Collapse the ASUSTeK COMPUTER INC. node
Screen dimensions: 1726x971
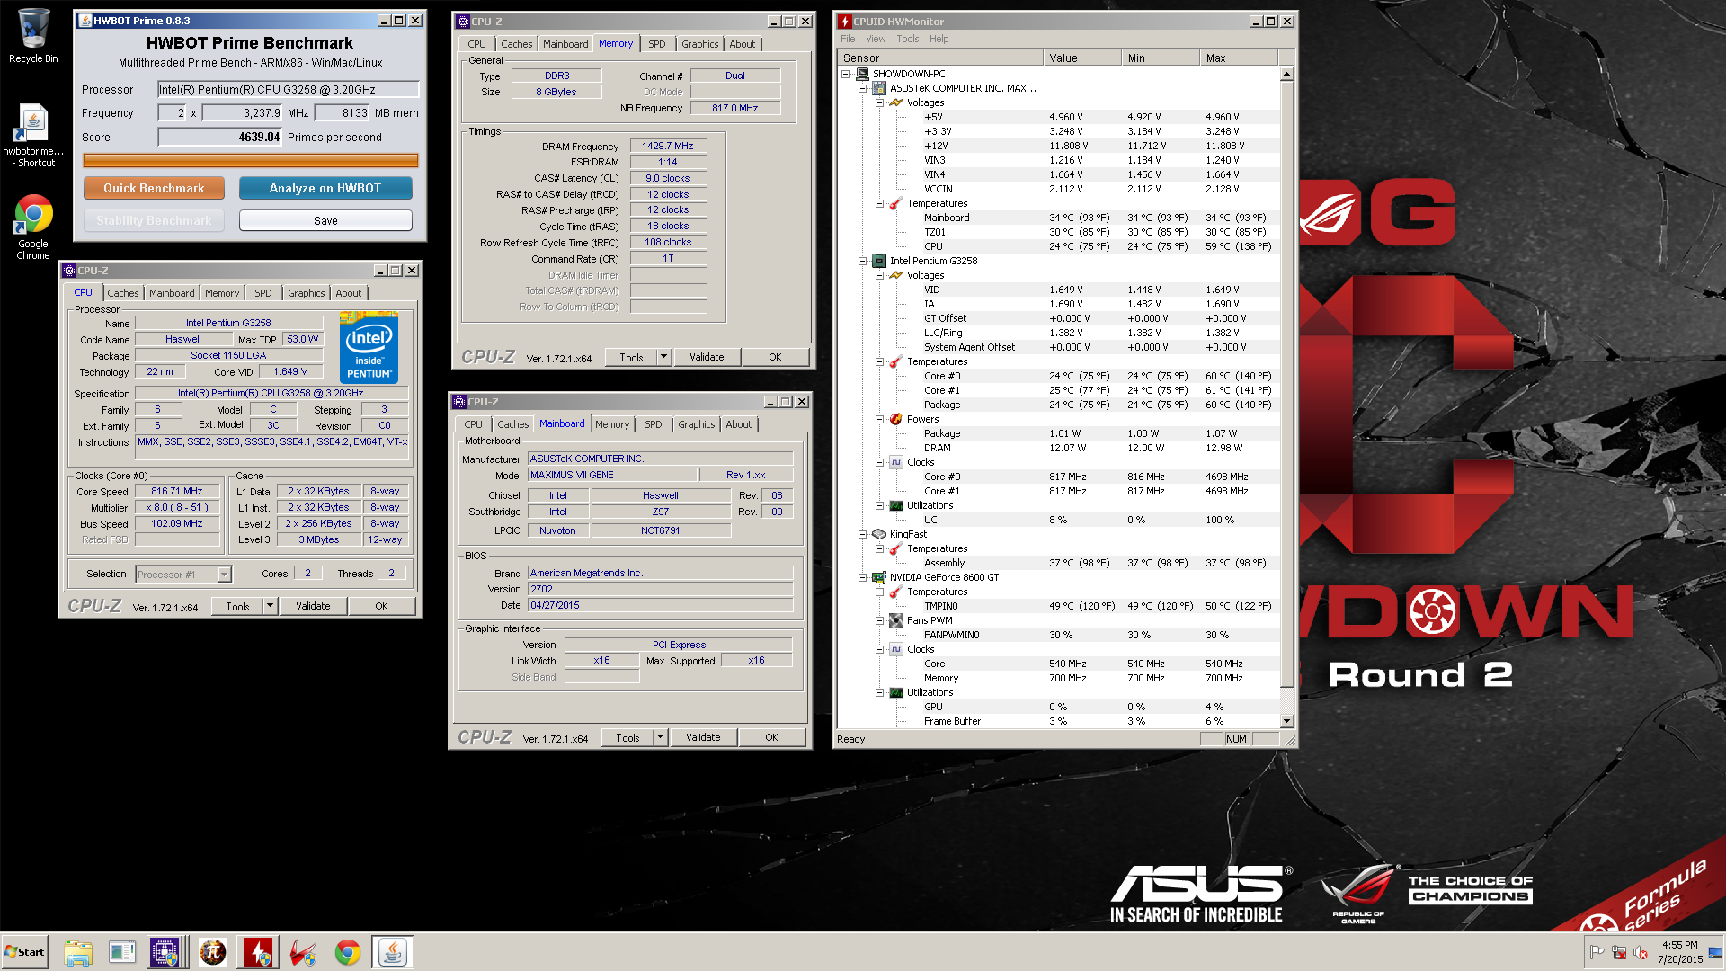tap(863, 88)
